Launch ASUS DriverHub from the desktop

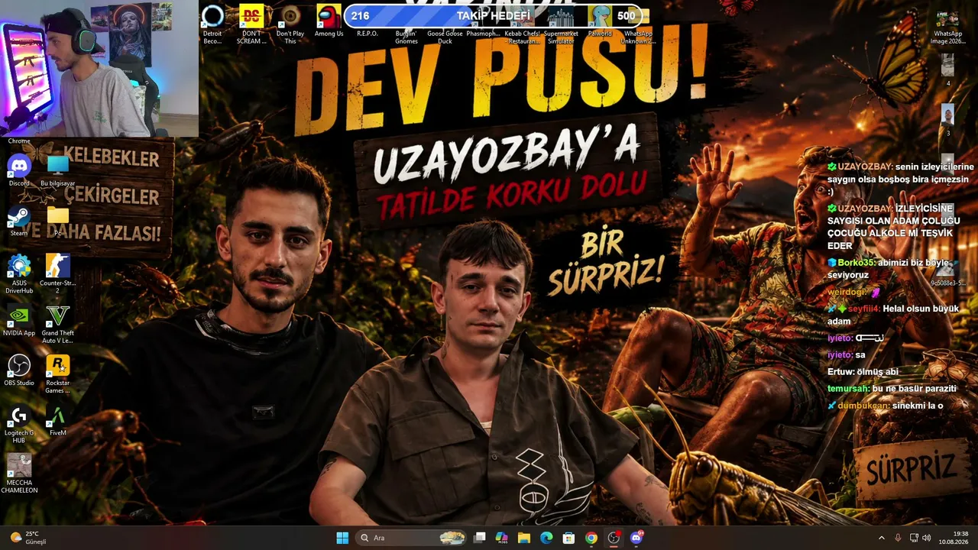19,273
